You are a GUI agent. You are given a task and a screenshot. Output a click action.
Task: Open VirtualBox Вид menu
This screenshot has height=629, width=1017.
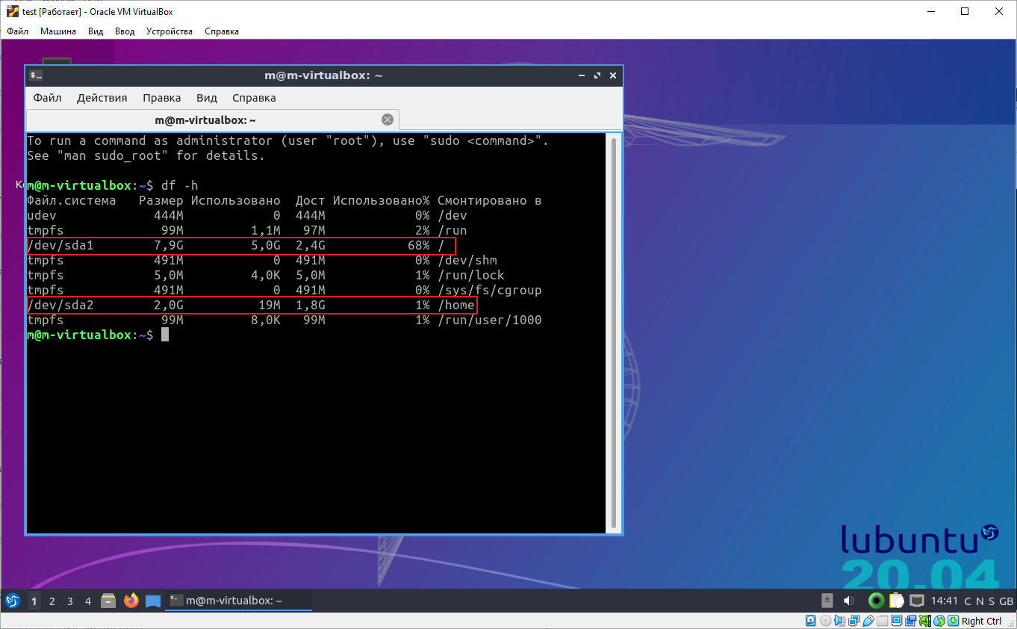[x=96, y=31]
